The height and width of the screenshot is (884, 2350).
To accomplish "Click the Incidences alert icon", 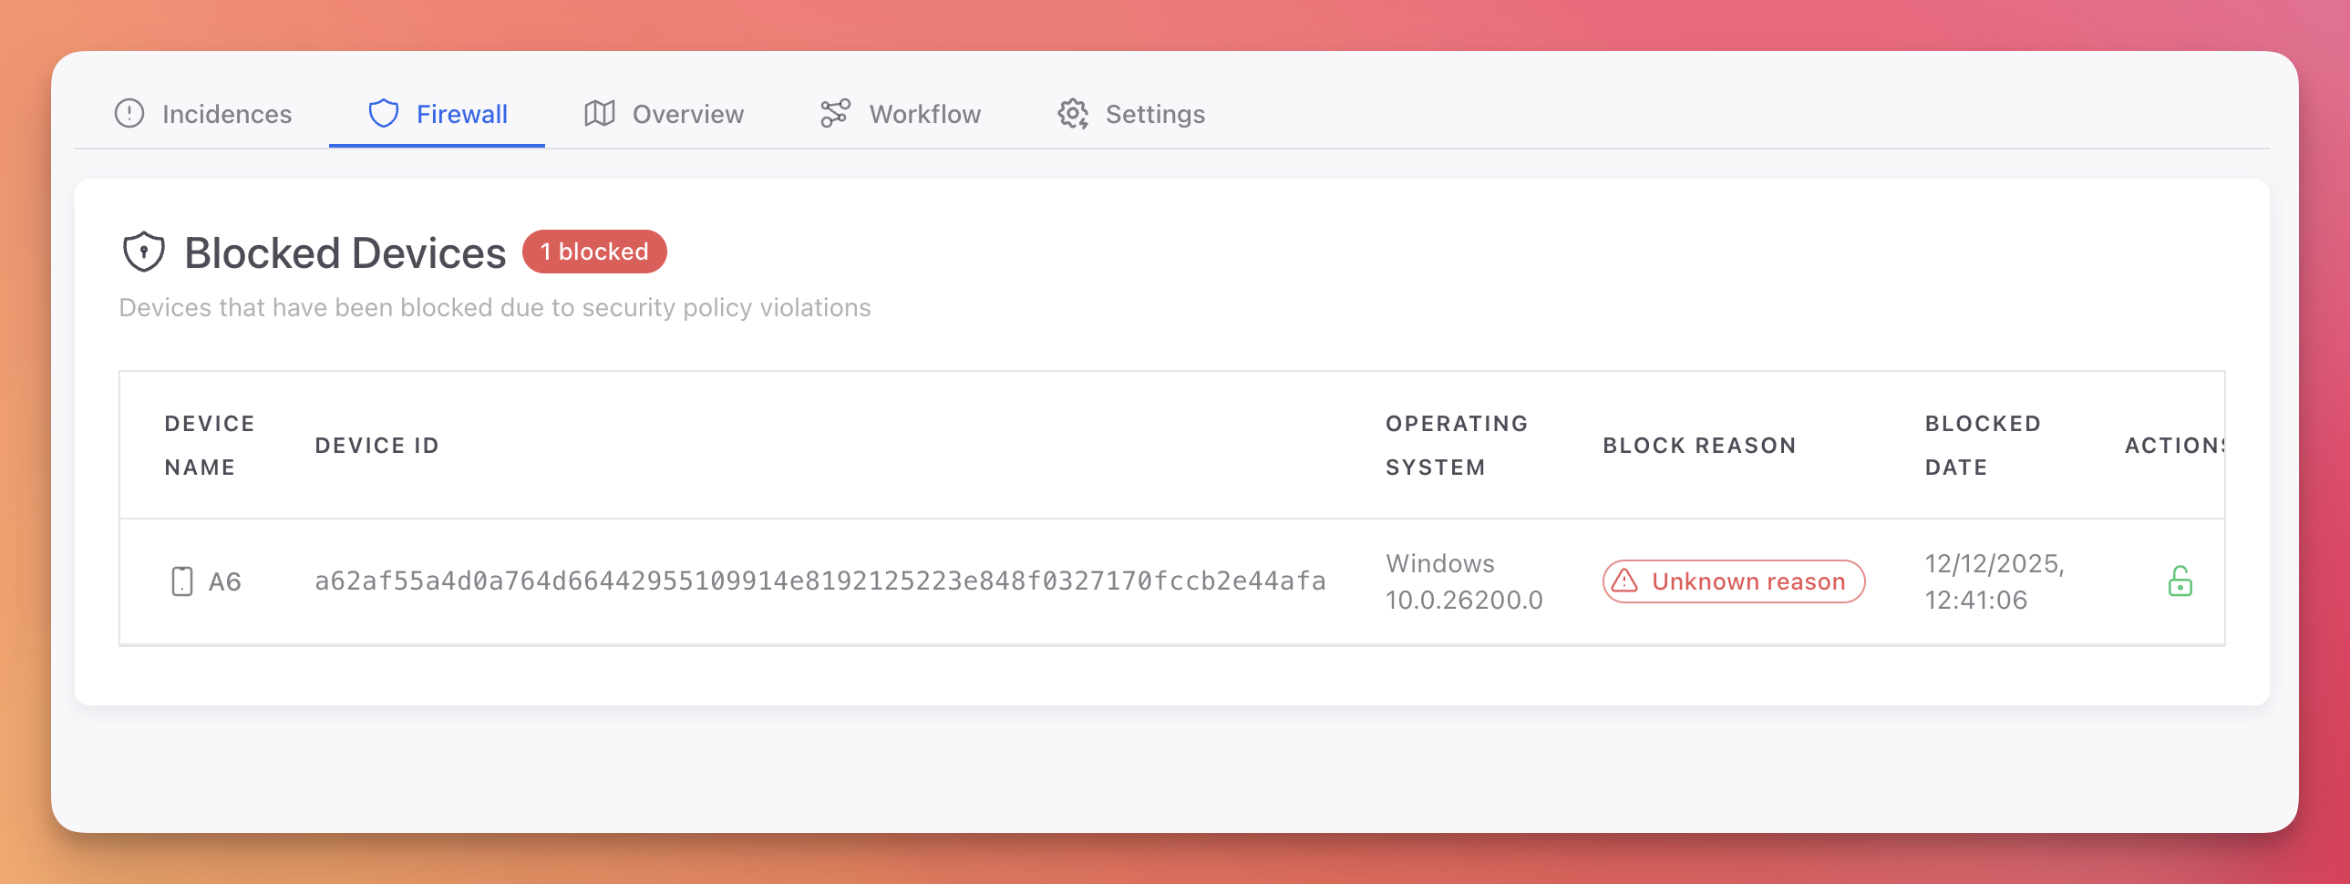I will [129, 113].
